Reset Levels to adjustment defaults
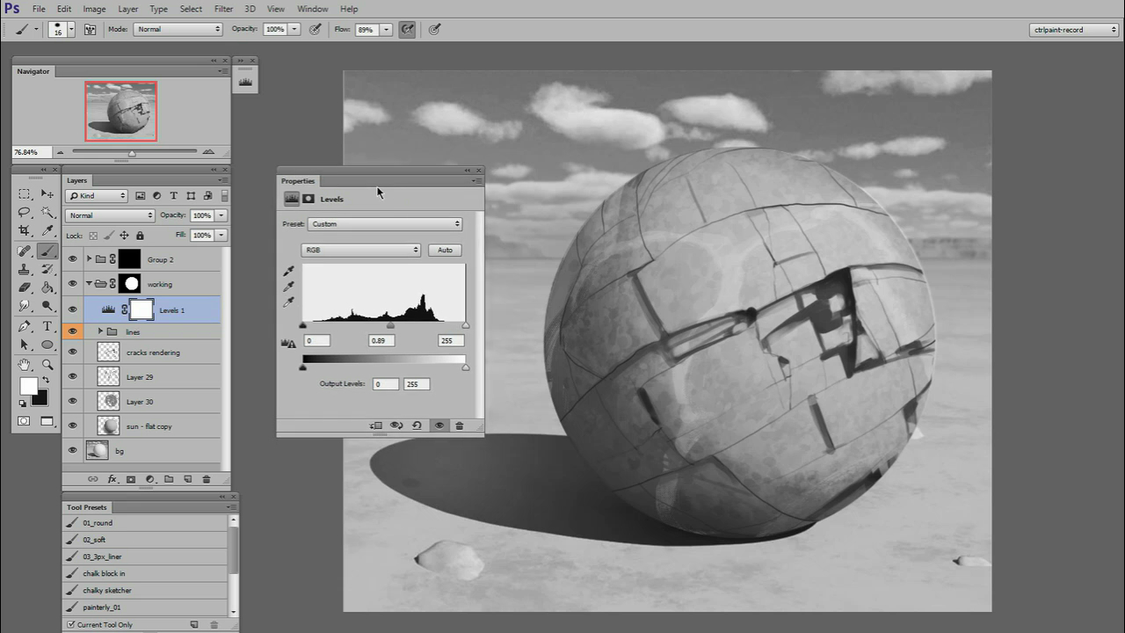The height and width of the screenshot is (633, 1125). 417,426
